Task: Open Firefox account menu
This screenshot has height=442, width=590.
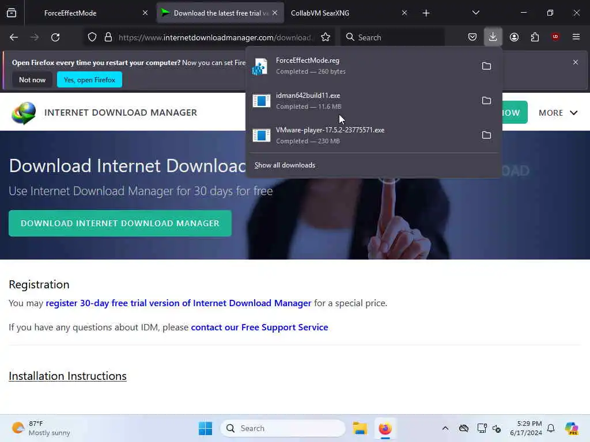Action: point(514,37)
